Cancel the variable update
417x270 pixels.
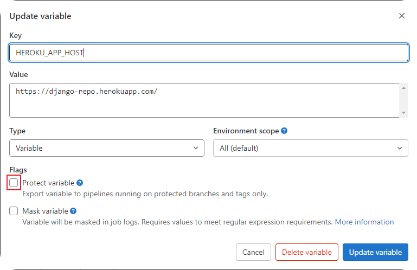pos(253,252)
